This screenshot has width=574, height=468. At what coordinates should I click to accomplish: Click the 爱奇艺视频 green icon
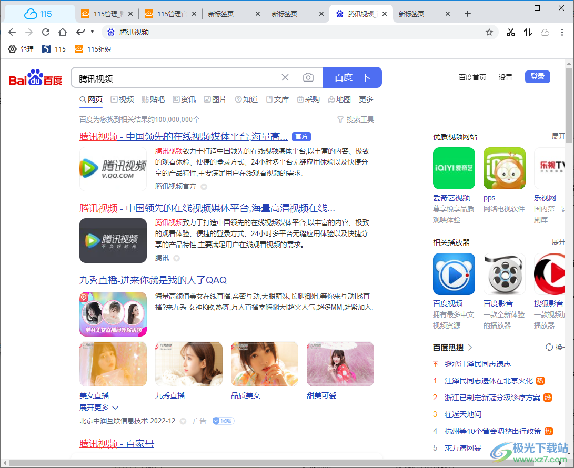tap(454, 168)
